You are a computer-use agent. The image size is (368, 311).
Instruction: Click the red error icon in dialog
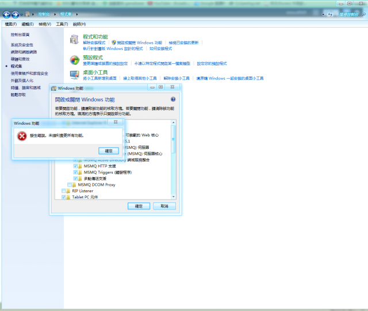[x=22, y=136]
